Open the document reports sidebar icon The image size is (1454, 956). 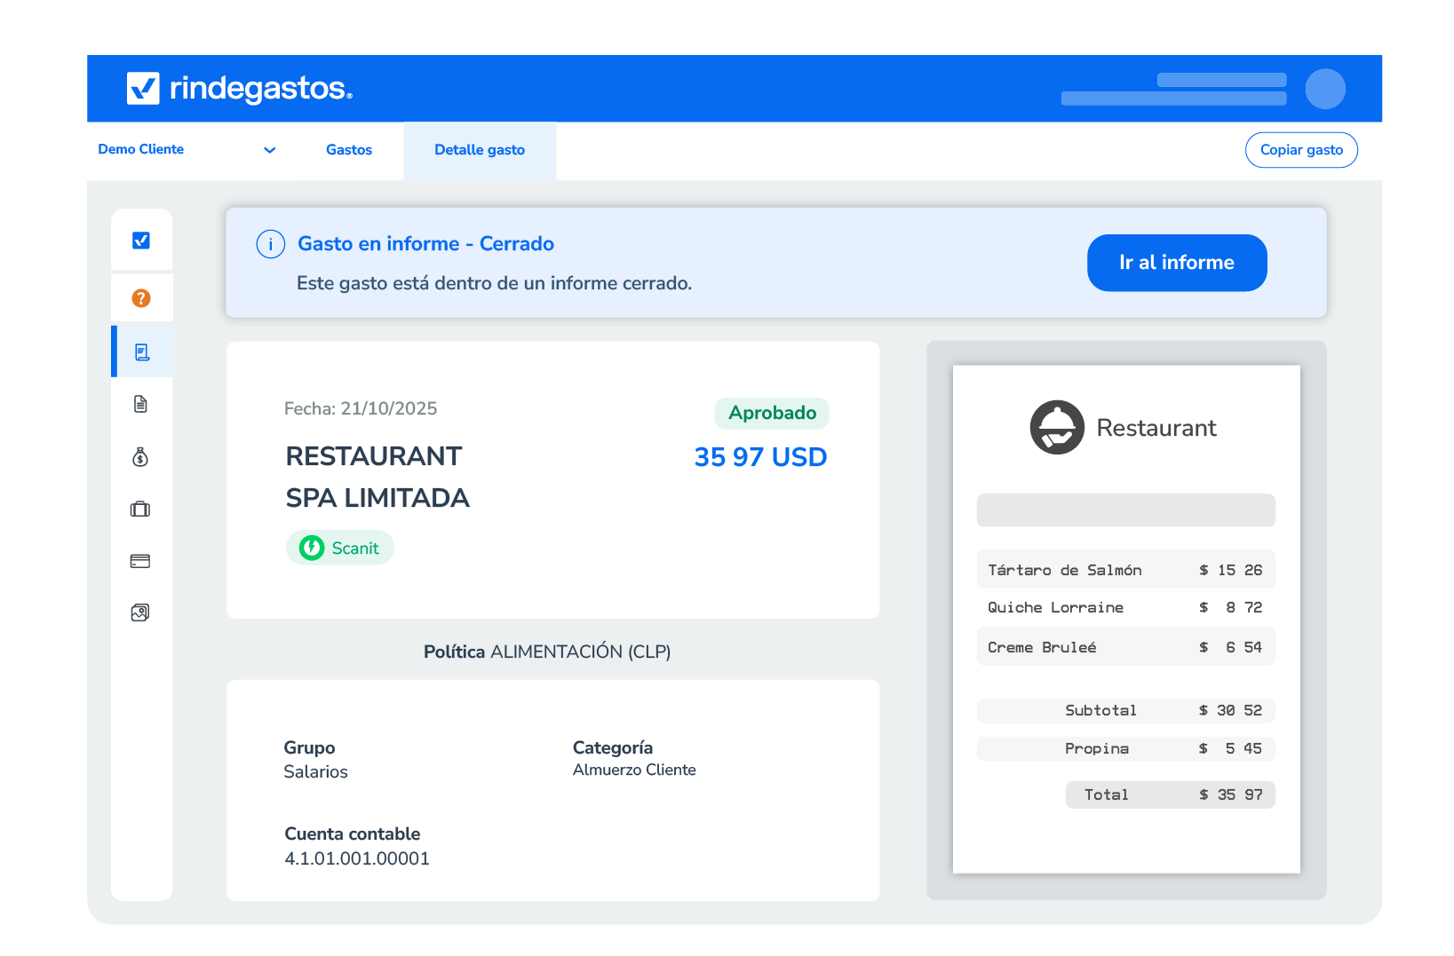pyautogui.click(x=140, y=404)
